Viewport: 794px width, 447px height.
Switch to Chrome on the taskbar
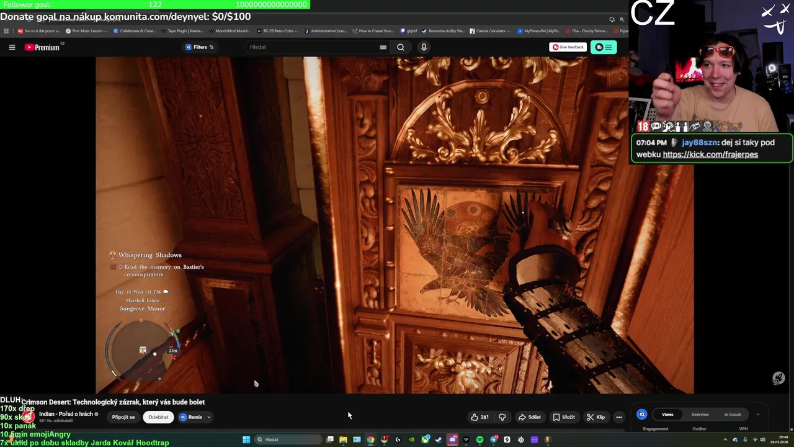(370, 440)
